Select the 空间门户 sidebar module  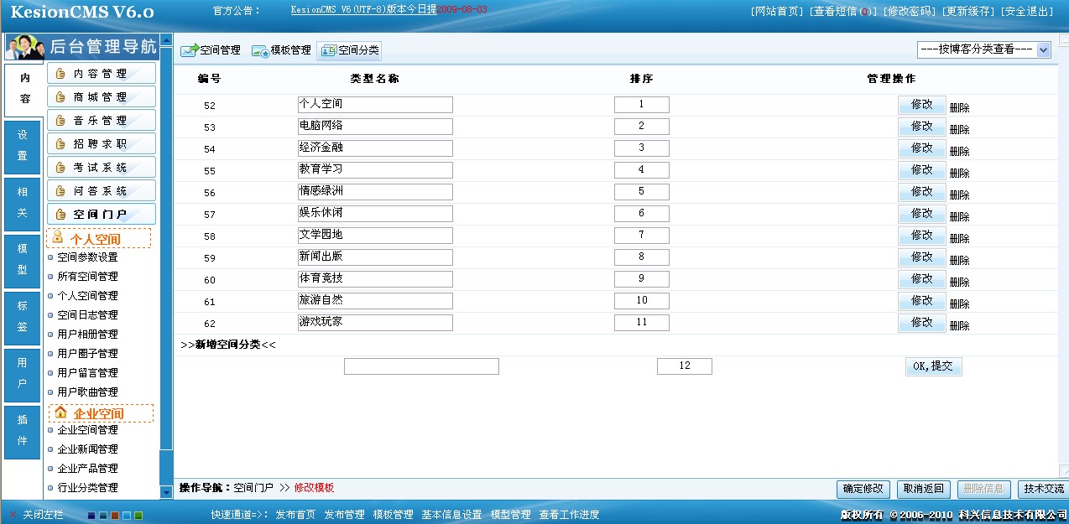pyautogui.click(x=102, y=213)
